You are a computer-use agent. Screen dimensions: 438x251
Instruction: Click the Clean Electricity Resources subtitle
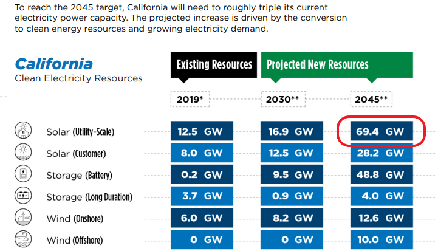78,78
